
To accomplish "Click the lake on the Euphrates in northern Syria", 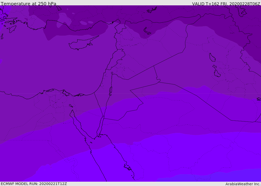I will click(147, 31).
